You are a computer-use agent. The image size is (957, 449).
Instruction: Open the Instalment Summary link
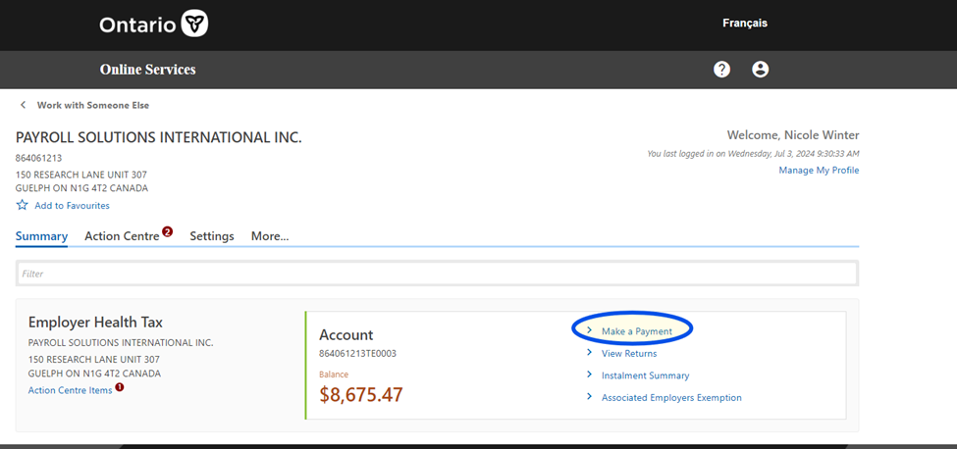(x=645, y=375)
